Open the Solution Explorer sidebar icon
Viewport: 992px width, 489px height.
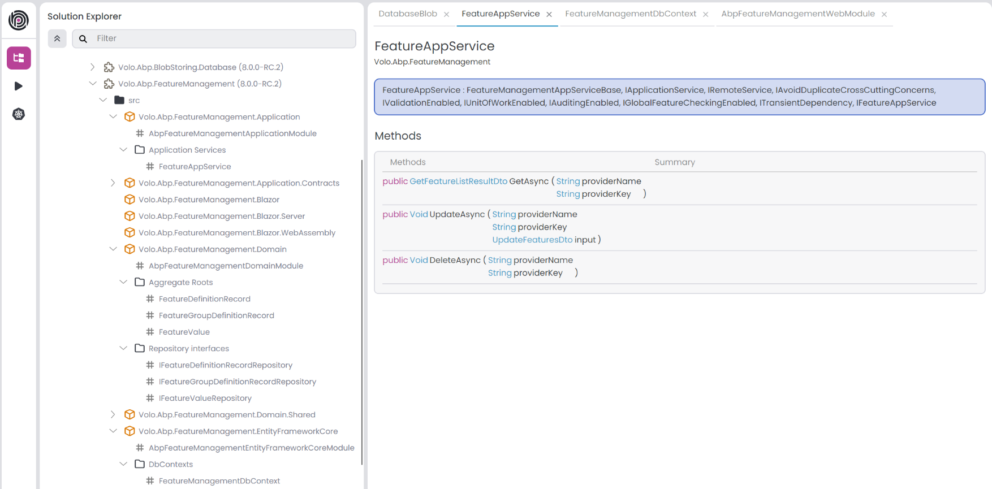(19, 58)
